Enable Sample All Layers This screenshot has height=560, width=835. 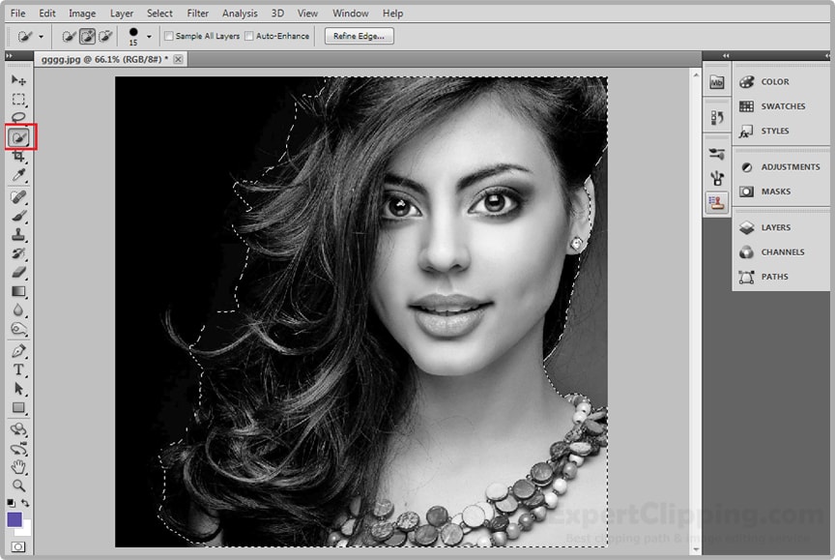pos(168,36)
